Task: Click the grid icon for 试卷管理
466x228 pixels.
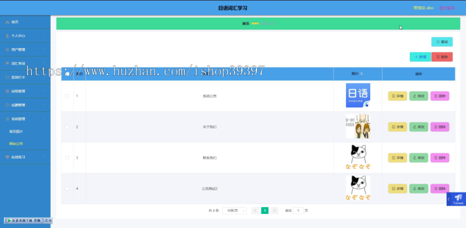Action: click(x=7, y=91)
